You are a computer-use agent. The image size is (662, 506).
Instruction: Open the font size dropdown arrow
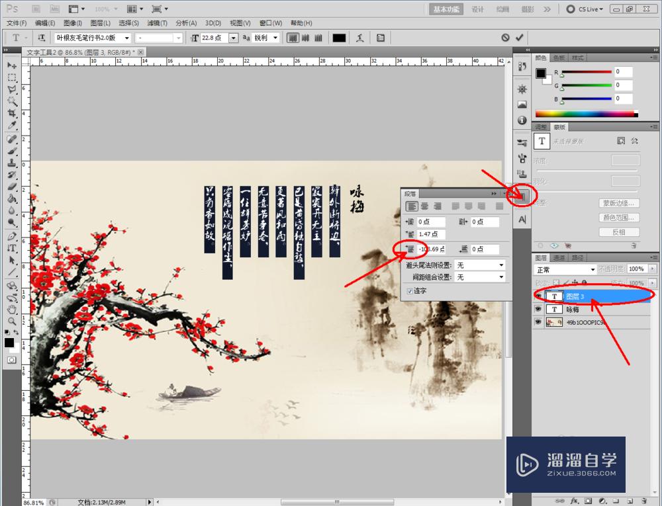coord(233,38)
